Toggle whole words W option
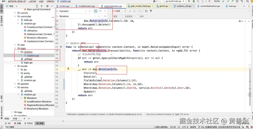This screenshot has width=253, height=129. point(100,11)
